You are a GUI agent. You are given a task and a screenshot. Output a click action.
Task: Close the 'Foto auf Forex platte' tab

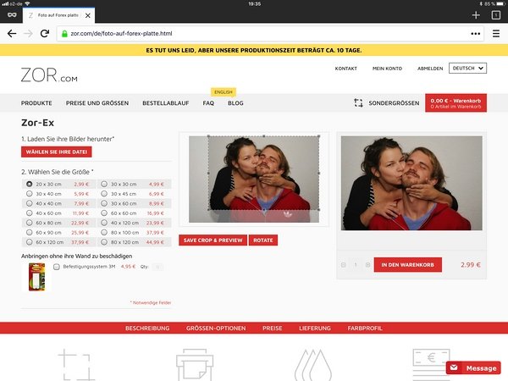click(x=88, y=15)
